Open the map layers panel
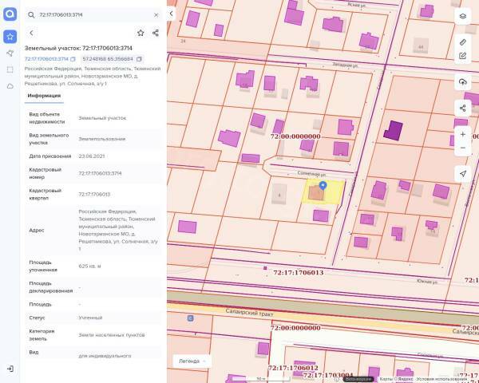479x383 pixels. point(463,16)
